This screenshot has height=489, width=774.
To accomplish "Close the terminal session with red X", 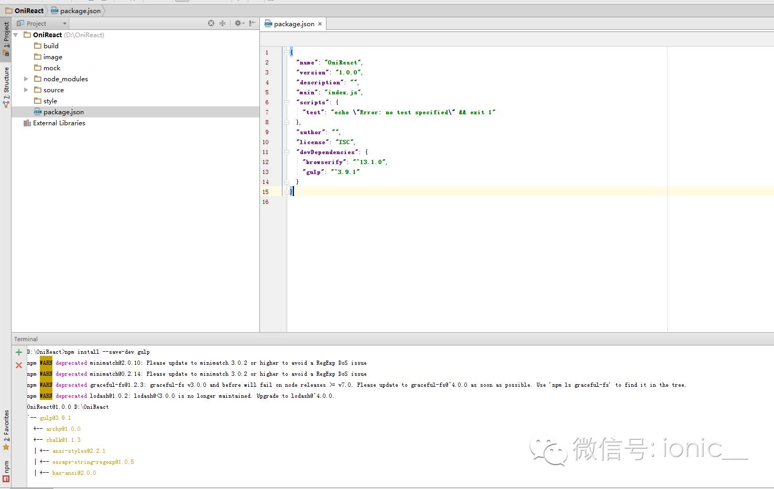I will pyautogui.click(x=19, y=365).
